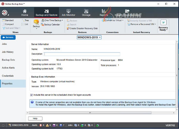Click Search in Restores group
The width and height of the screenshot is (179, 129).
[72, 25]
